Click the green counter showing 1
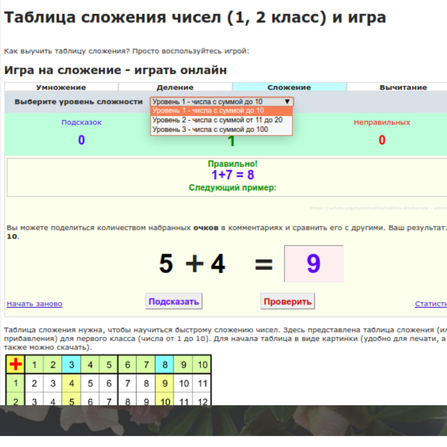The height and width of the screenshot is (447, 447). [231, 141]
